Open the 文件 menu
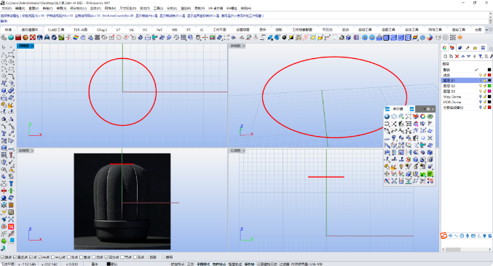The height and width of the screenshot is (266, 493). 7,8
